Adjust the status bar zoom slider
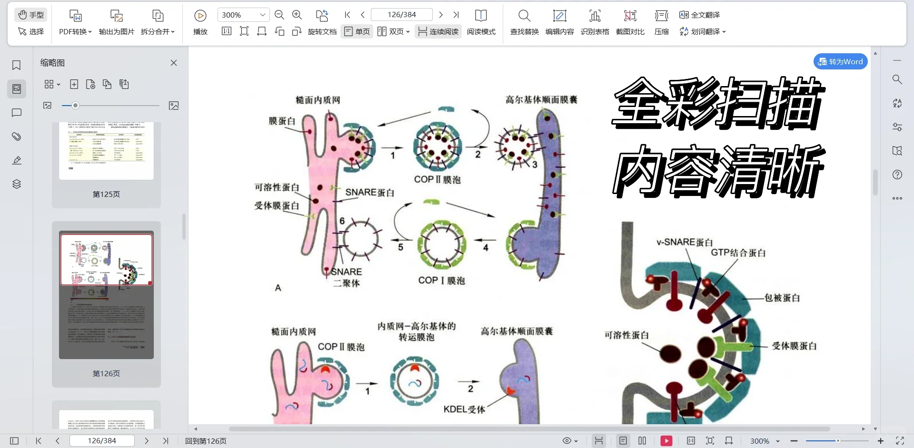Viewport: 914px width, 448px height. pyautogui.click(x=838, y=441)
